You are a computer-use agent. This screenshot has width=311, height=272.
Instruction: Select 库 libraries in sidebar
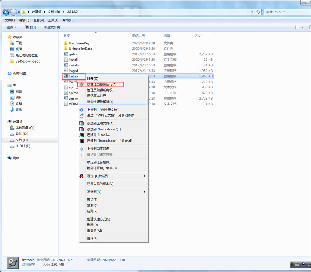(x=12, y=85)
